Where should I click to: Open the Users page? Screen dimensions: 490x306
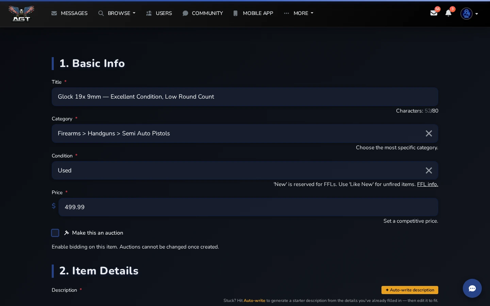(x=159, y=13)
